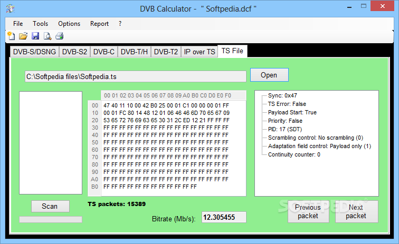Maximize the DVB Calculator window

[x=364, y=6]
